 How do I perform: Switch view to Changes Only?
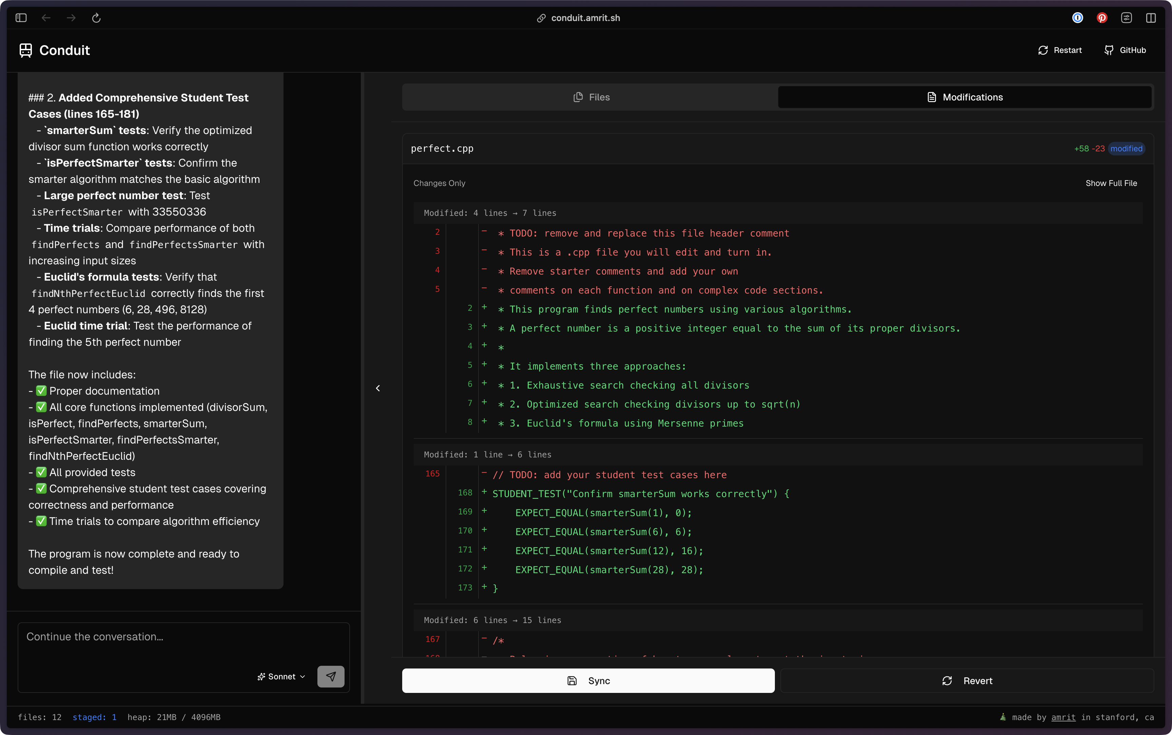(439, 183)
